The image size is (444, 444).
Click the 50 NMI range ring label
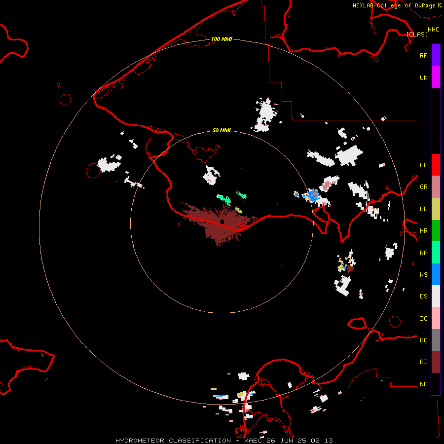222,130
